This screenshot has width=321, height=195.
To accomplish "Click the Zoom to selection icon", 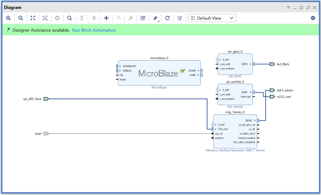I will pyautogui.click(x=45, y=18).
